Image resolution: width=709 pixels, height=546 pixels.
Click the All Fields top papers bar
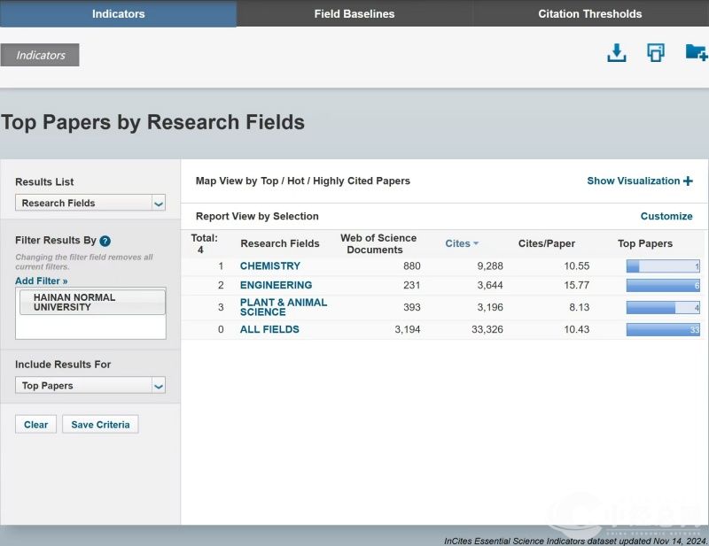point(663,330)
